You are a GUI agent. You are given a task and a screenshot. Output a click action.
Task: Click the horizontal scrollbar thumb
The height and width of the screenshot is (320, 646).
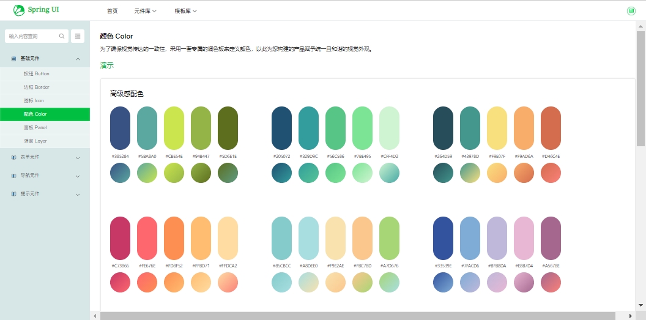358,316
